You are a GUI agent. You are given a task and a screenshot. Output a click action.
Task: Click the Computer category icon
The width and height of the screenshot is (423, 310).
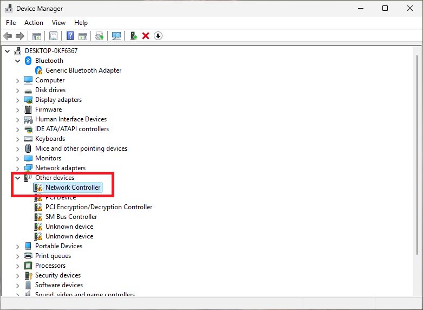point(28,80)
